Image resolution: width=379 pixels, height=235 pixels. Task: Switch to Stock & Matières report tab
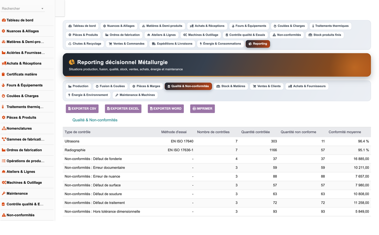pos(231,86)
